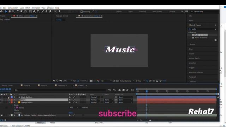The width and height of the screenshot is (226, 127).
Task: Click the timeline Composition Mini-Flowchart icon
Action: [x=109, y=90]
